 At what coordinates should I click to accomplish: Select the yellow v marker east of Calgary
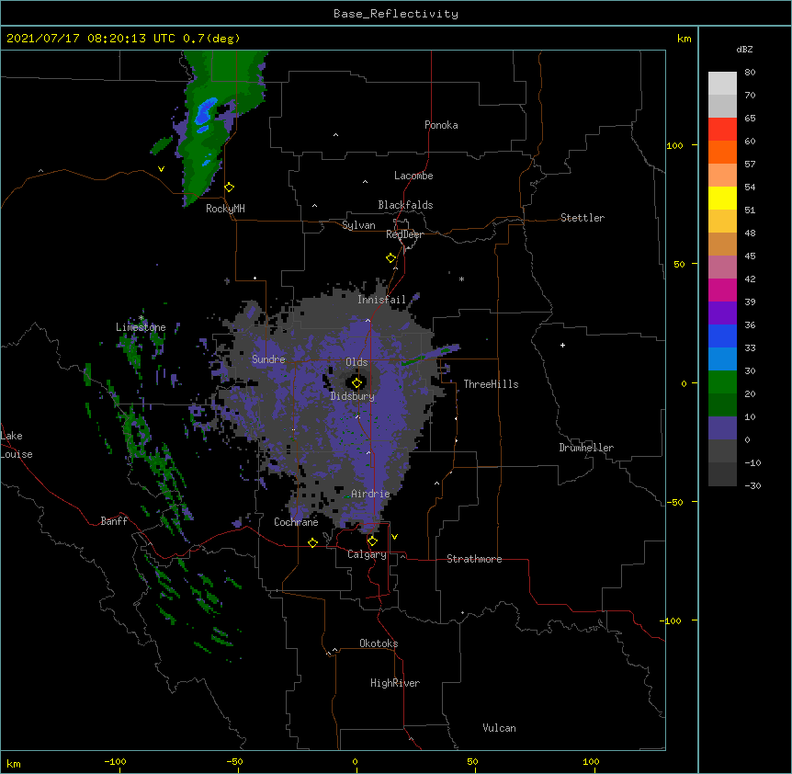click(x=394, y=537)
